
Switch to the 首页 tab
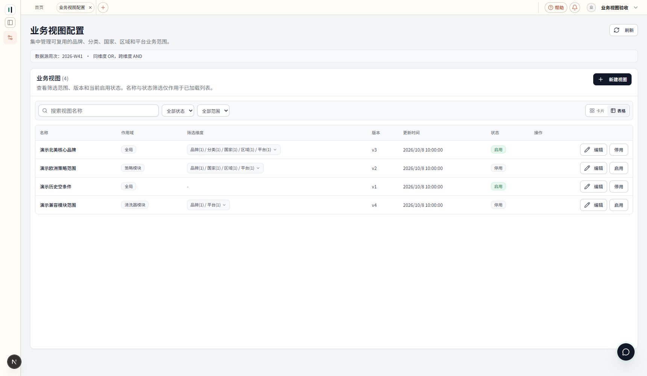[39, 8]
